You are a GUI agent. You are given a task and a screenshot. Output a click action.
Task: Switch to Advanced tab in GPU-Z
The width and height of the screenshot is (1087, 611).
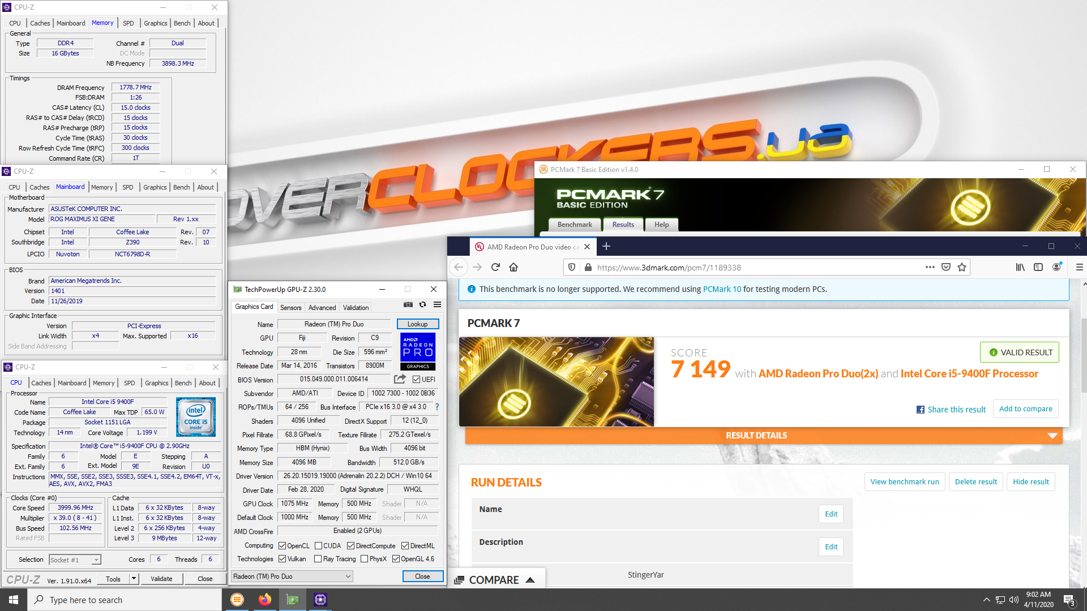point(322,307)
